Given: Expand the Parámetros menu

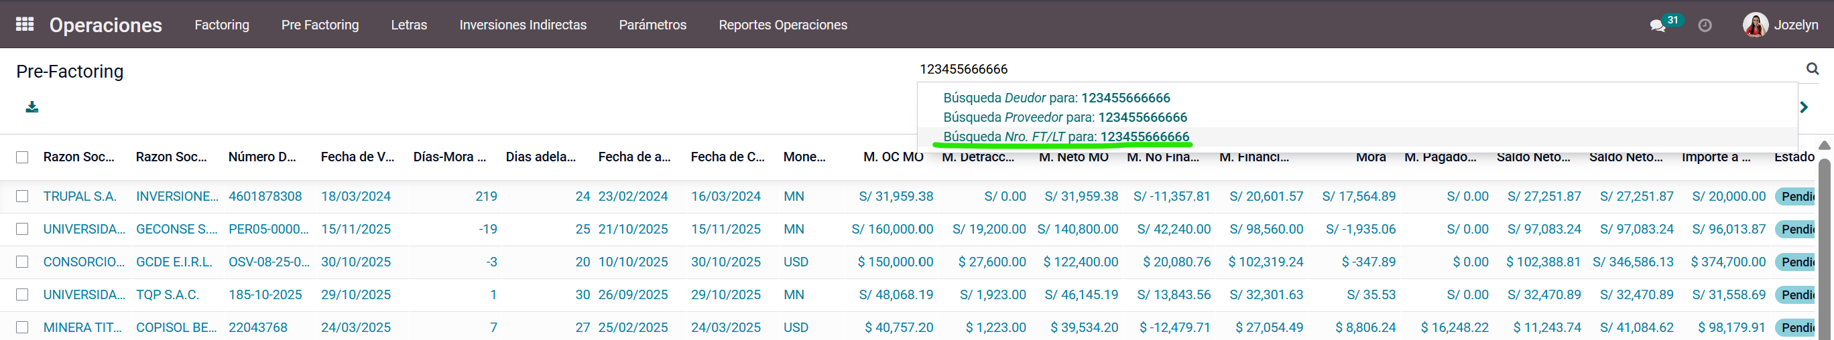Looking at the screenshot, I should pyautogui.click(x=652, y=25).
